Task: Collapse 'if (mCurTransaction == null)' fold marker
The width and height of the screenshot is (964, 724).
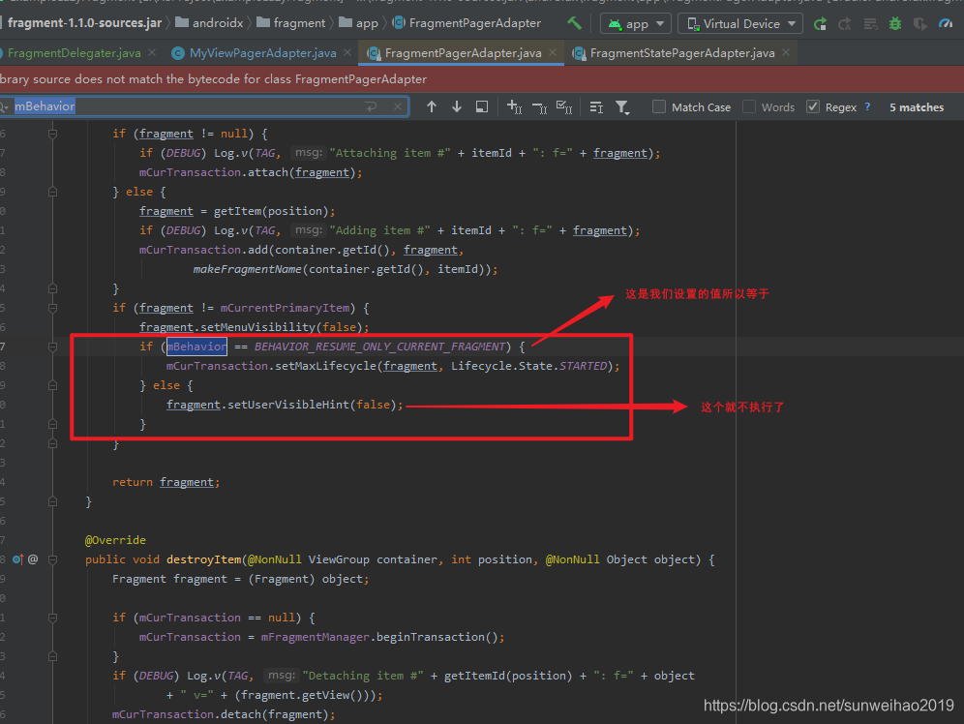Action: click(53, 618)
